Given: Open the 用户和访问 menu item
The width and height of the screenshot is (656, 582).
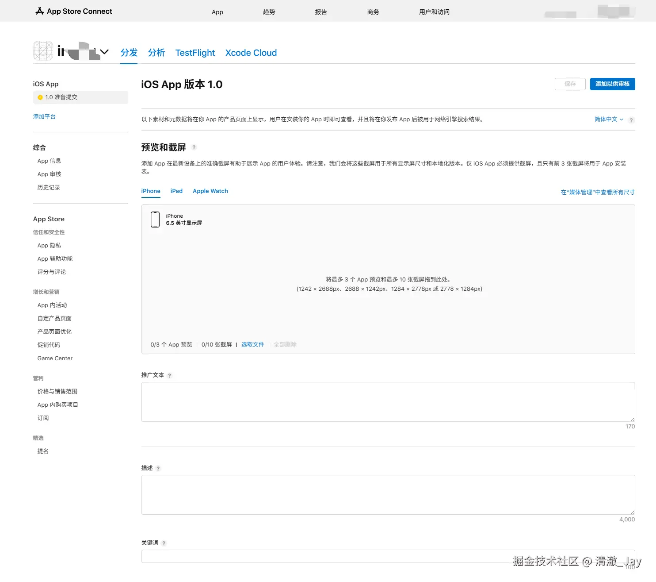Looking at the screenshot, I should 435,12.
